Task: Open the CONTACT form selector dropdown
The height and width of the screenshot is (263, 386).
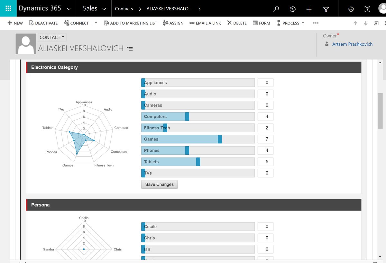Action: 52,37
